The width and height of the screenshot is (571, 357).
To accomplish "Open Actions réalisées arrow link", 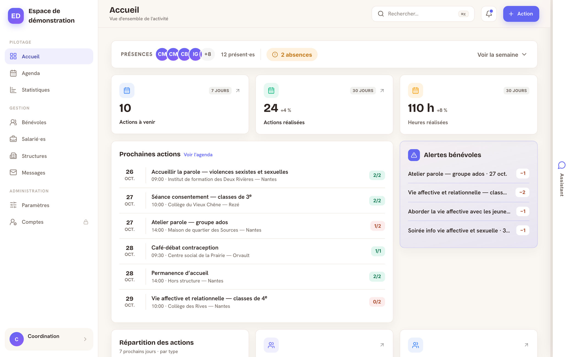I will (x=382, y=91).
